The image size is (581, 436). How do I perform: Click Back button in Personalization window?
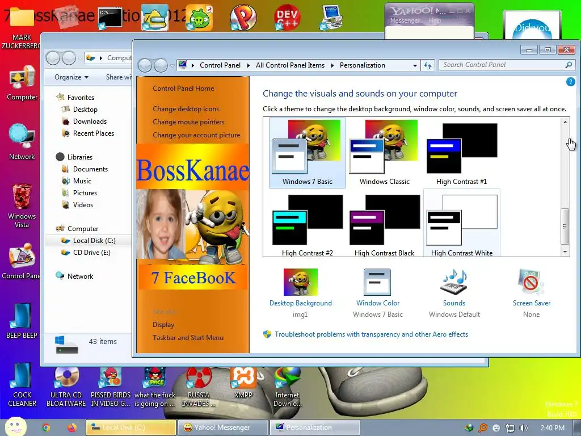click(145, 66)
